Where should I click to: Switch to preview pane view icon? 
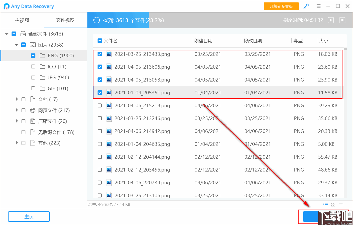pos(341,204)
